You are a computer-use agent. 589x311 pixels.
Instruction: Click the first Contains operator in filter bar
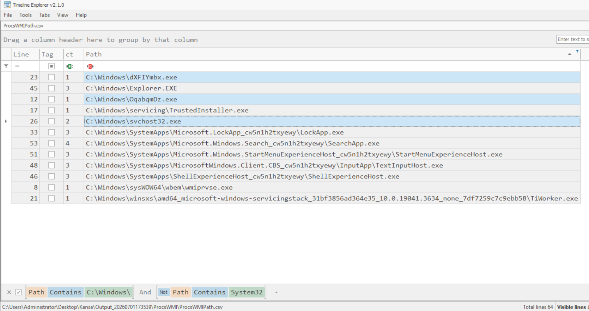(65, 292)
